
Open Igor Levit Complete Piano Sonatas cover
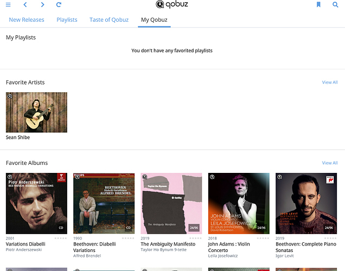[x=306, y=203]
